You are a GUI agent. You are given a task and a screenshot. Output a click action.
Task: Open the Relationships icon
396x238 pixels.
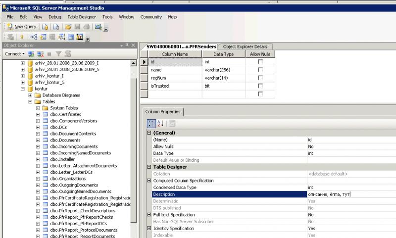(x=33, y=37)
